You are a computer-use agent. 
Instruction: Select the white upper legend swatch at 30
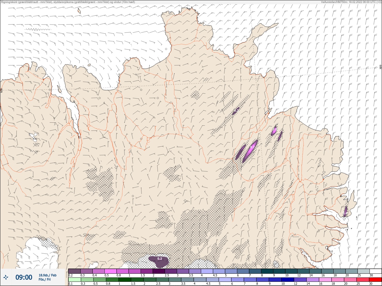point(376,271)
